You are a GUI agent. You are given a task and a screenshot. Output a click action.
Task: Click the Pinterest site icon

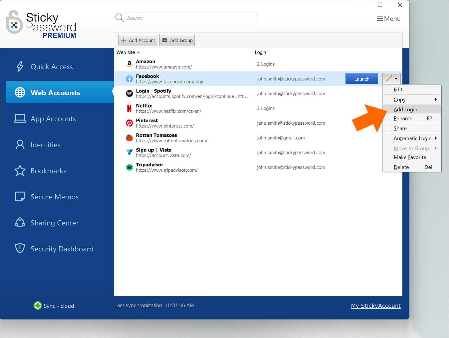click(129, 123)
